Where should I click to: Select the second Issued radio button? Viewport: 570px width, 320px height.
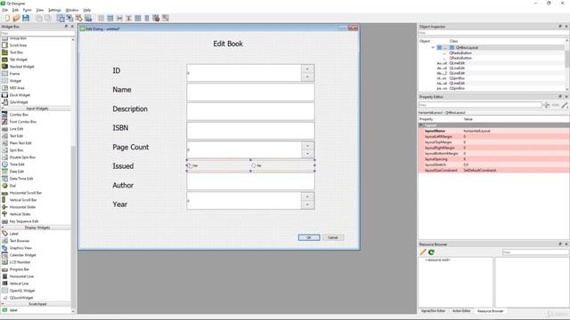254,165
